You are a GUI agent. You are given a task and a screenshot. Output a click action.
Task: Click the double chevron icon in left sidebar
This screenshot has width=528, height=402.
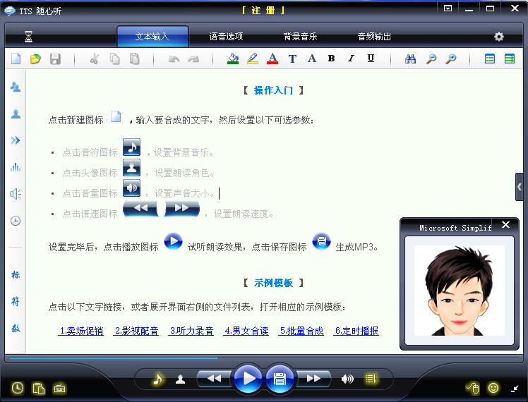[16, 140]
